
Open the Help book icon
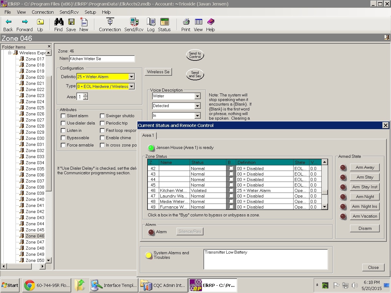(x=210, y=22)
